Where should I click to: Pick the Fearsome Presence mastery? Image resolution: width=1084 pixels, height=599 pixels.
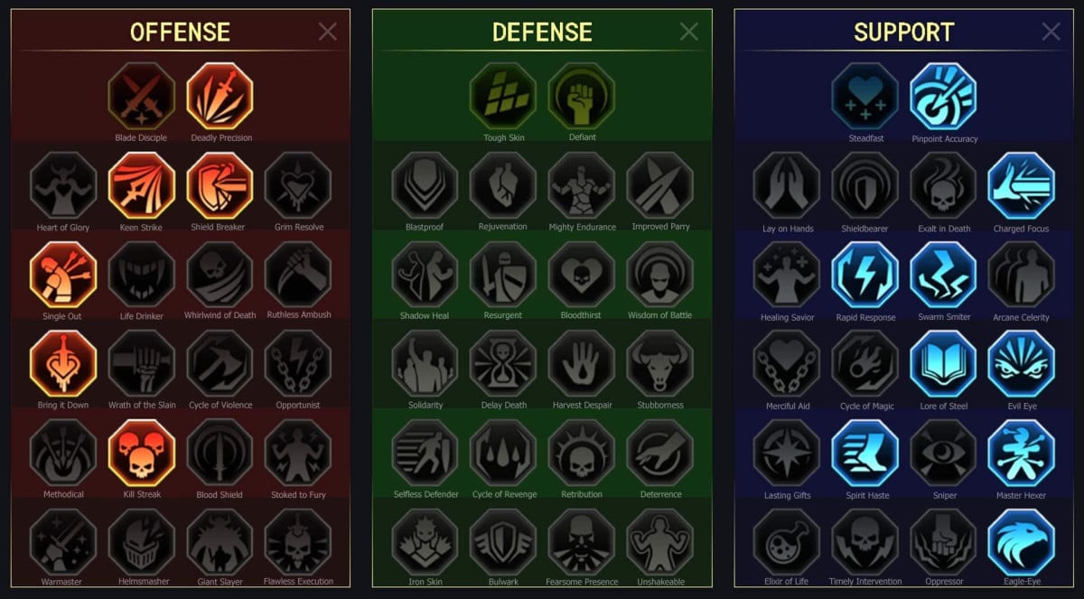582,541
